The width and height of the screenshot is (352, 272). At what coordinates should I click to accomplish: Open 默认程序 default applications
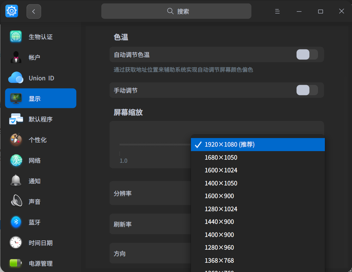[41, 119]
